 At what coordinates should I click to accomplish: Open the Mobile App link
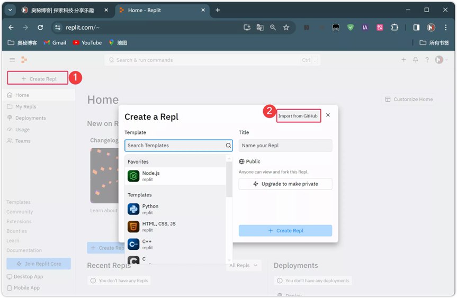pos(23,288)
